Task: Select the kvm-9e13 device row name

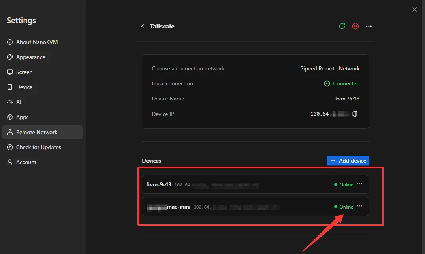Action: pyautogui.click(x=159, y=184)
